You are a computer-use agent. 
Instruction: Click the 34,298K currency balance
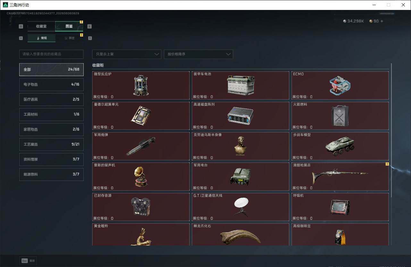[x=356, y=21]
